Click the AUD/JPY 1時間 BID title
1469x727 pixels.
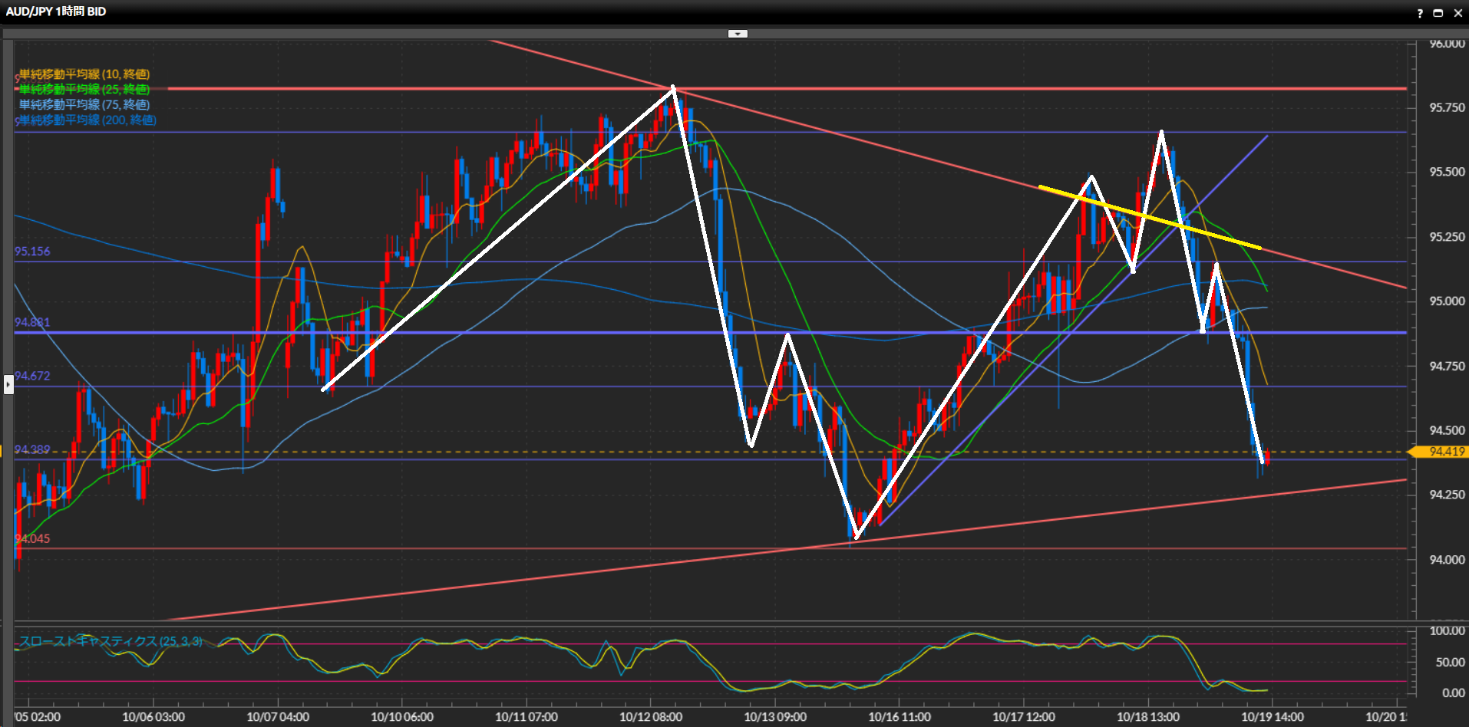click(x=56, y=12)
